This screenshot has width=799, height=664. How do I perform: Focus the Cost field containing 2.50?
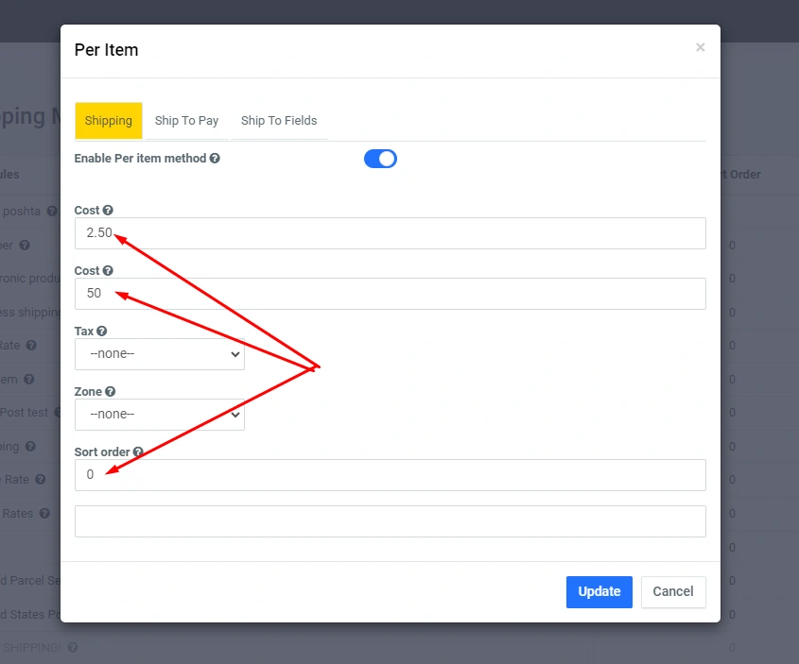(x=390, y=233)
